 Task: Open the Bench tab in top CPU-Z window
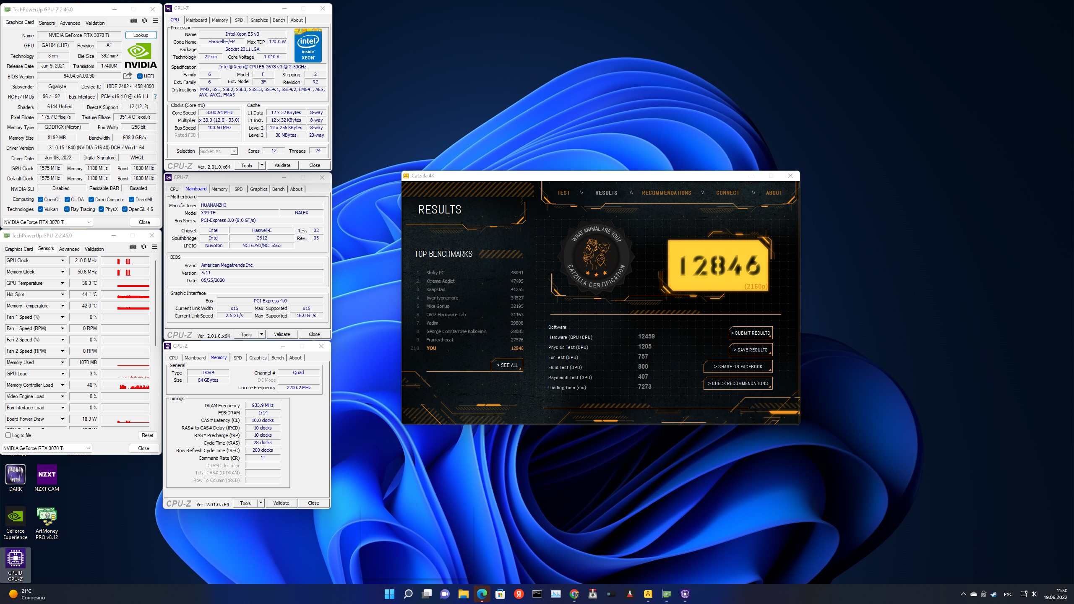click(x=279, y=20)
